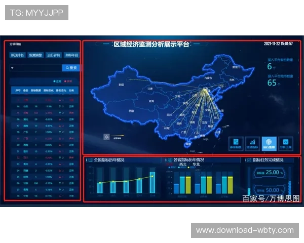This screenshot has width=304, height=243.
Task: Click the up arrow in the 甘肃 row
Action: (60, 183)
